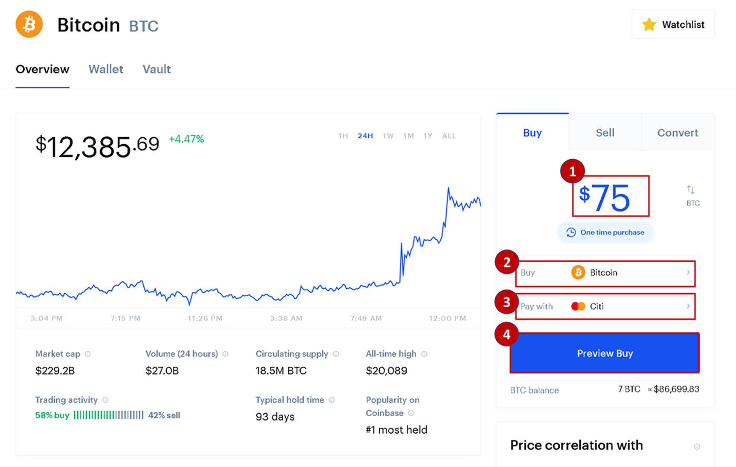Click the Market cap info icon
The image size is (736, 467).
(88, 354)
